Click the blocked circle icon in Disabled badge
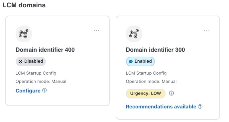Viewport: 229px width, 122px height. (21, 62)
